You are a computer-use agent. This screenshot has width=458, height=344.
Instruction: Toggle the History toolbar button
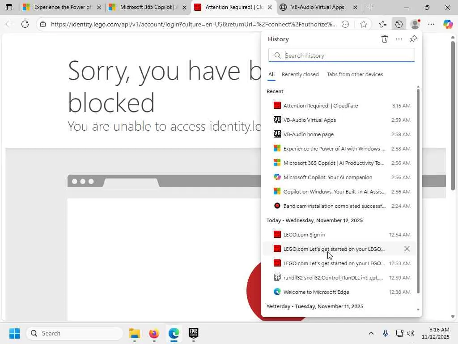[x=399, y=24]
